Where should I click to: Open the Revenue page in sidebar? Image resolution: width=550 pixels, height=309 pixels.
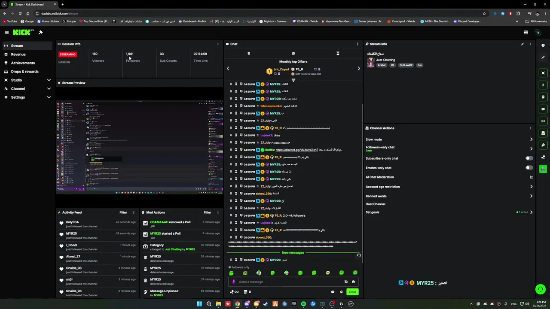coord(27,55)
